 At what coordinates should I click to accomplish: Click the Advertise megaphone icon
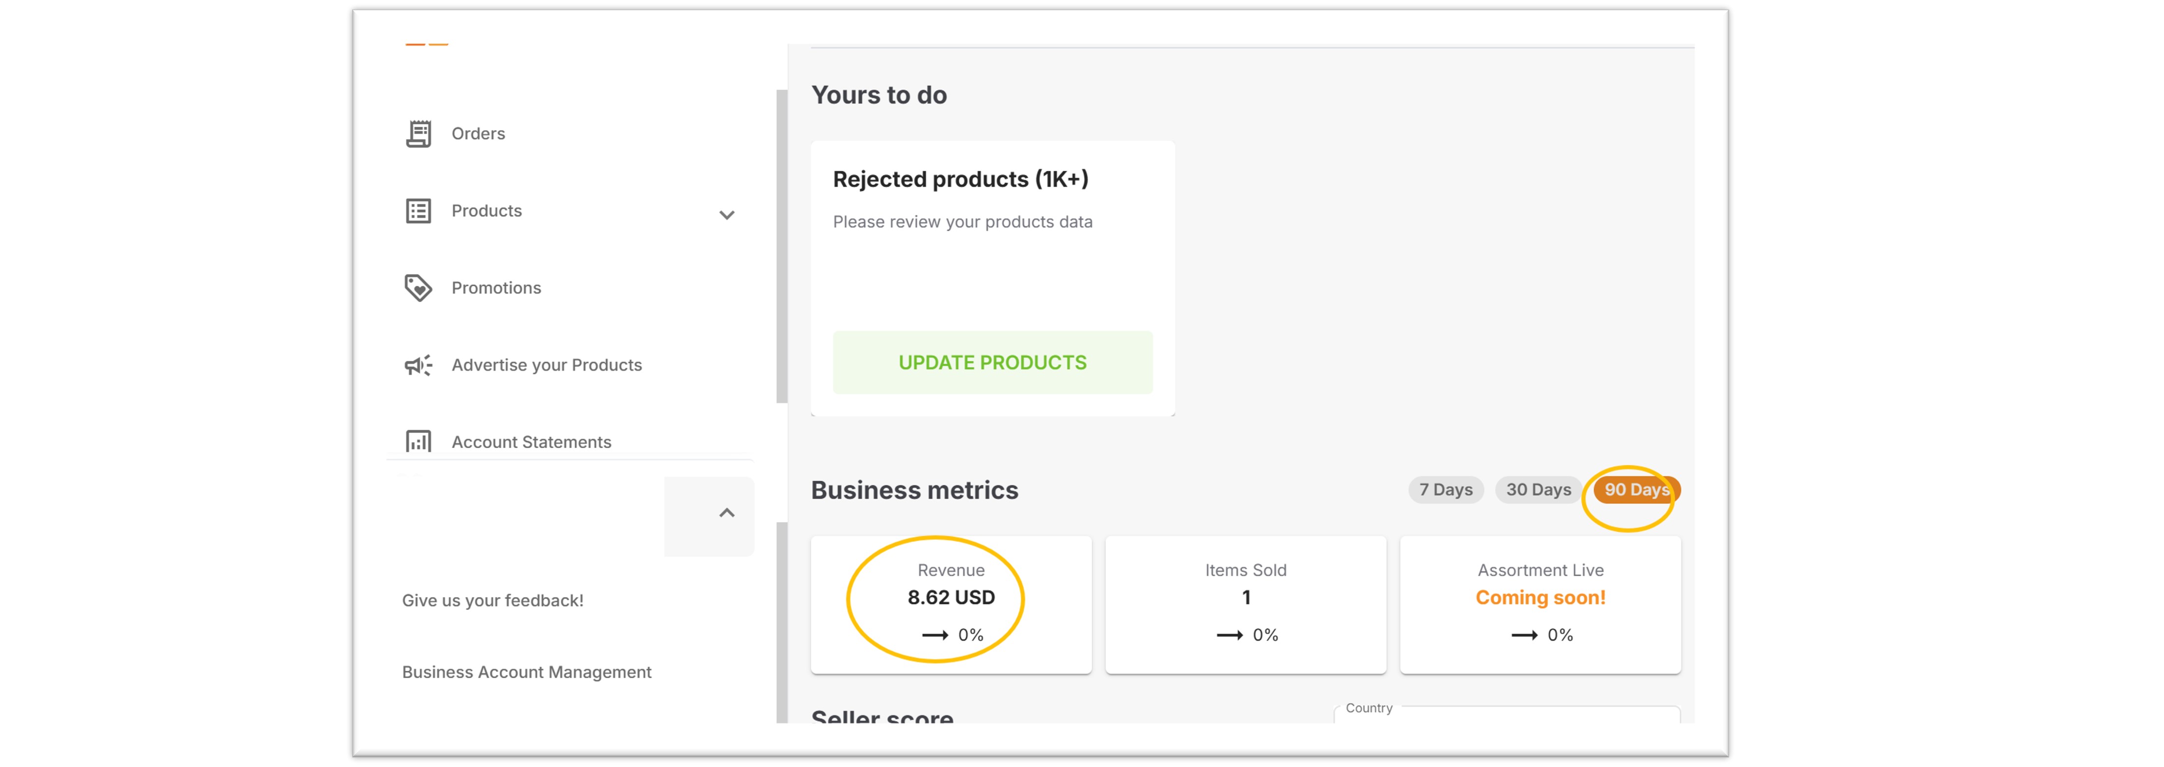click(x=418, y=365)
